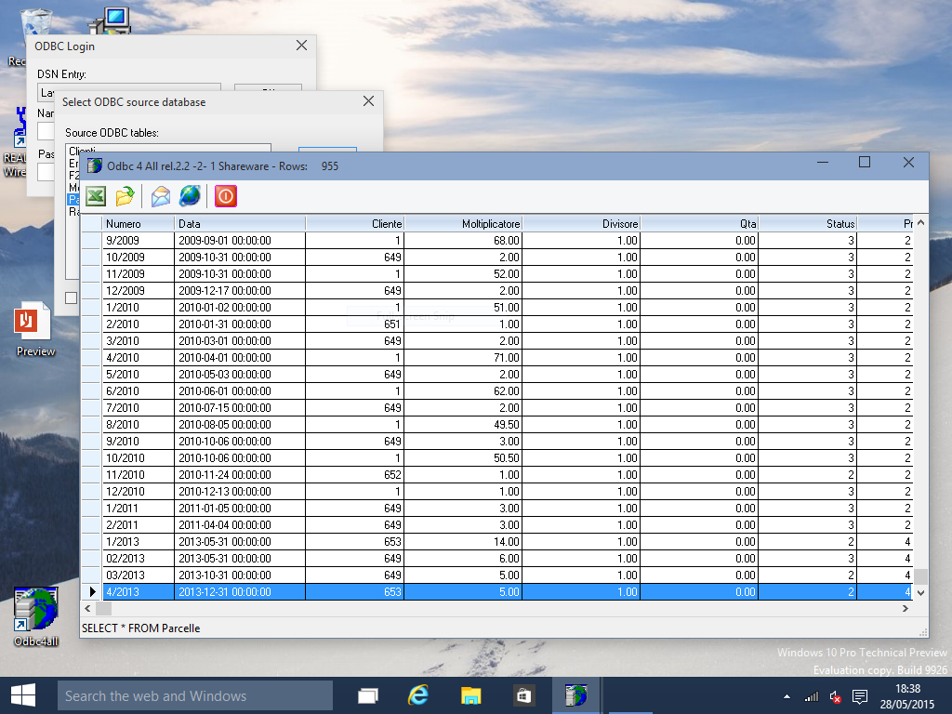The width and height of the screenshot is (952, 714).
Task: Click the Task View taskbar button
Action: 368,695
